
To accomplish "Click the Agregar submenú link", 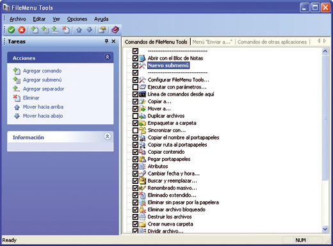I will point(42,80).
